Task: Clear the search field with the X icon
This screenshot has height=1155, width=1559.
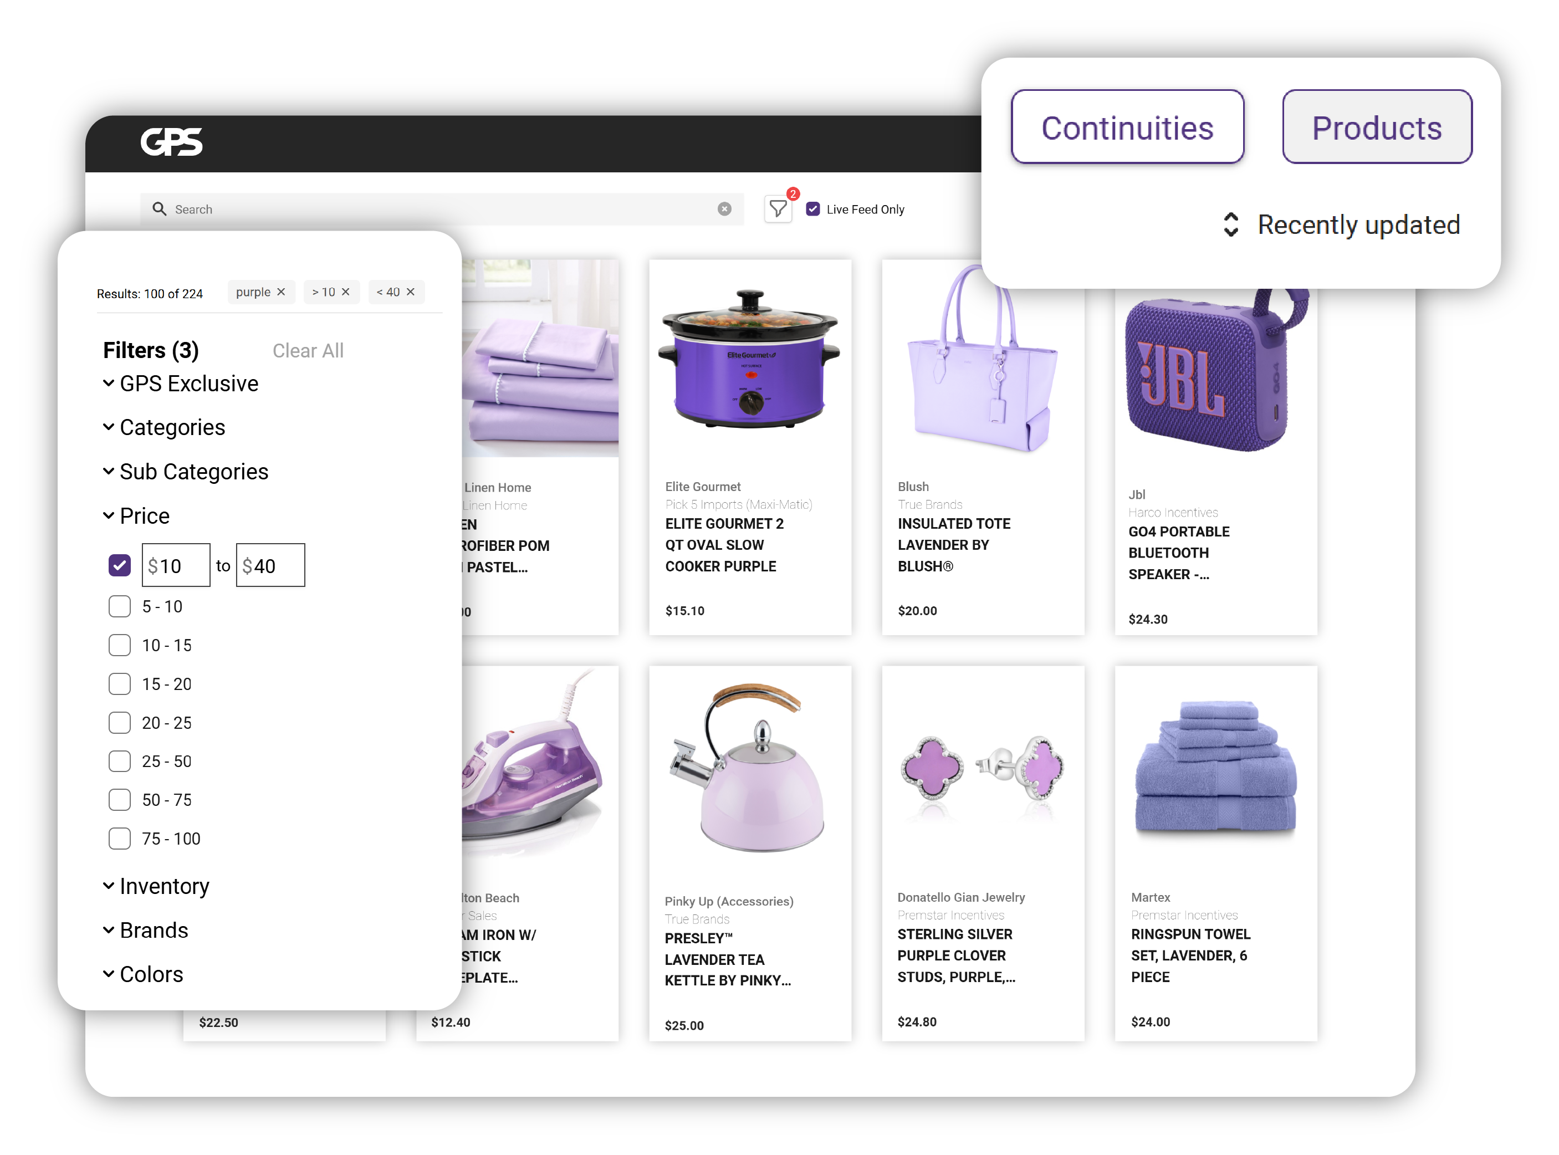Action: pyautogui.click(x=725, y=209)
